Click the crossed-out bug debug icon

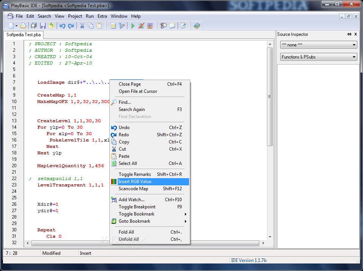tap(141, 26)
